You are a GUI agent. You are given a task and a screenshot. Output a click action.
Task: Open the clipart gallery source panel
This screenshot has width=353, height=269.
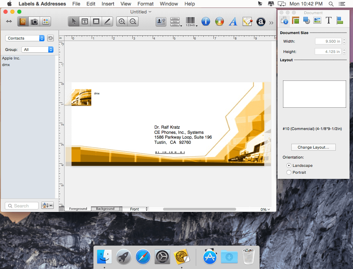46,22
